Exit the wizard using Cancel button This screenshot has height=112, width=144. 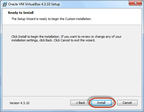click(x=127, y=103)
